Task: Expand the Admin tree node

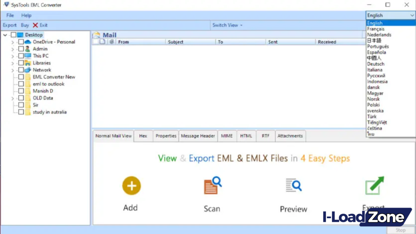Action: 13,49
